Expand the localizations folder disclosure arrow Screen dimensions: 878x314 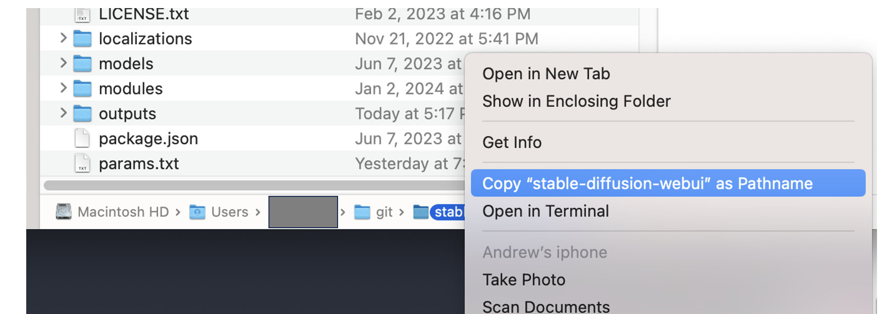pyautogui.click(x=63, y=38)
